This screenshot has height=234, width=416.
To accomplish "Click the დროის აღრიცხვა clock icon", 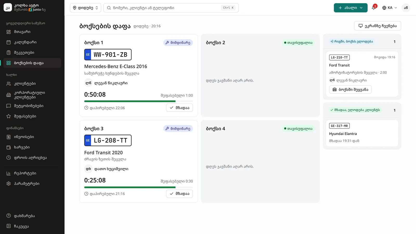I will [x=9, y=158].
